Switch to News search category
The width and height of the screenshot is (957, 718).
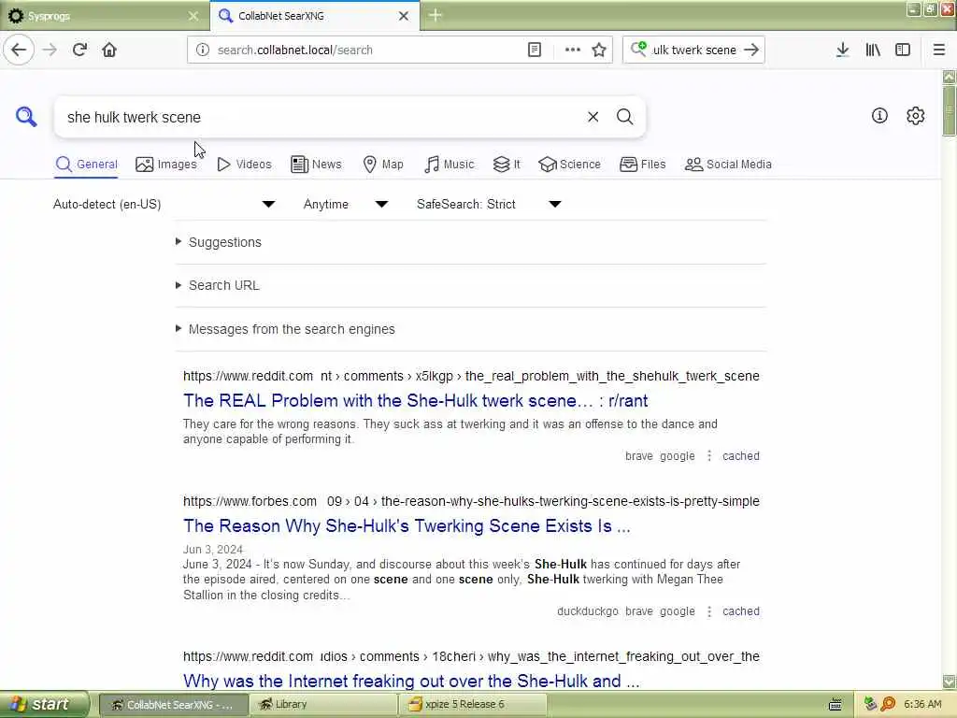click(x=316, y=164)
